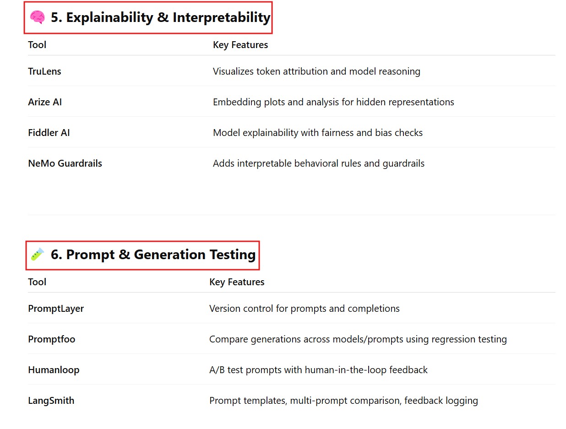Click the Promptfoo tool name
This screenshot has height=429, width=566.
[x=52, y=339]
